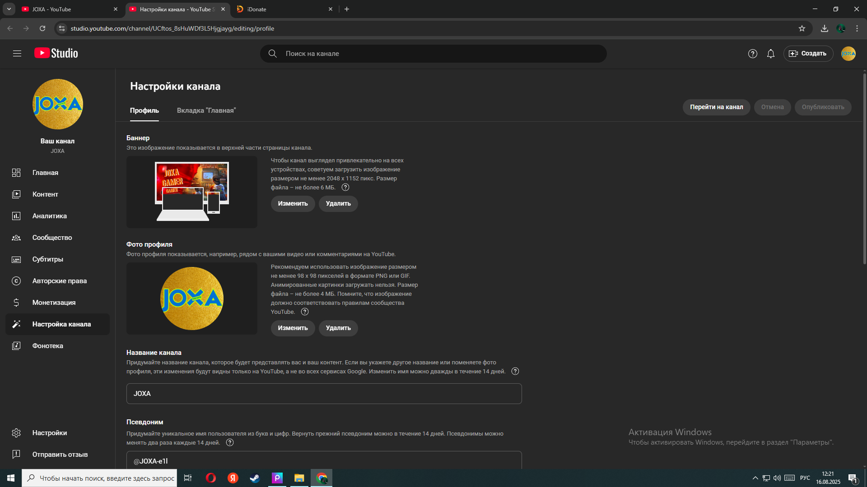
Task: Open account avatar menu in top right
Action: tap(848, 54)
